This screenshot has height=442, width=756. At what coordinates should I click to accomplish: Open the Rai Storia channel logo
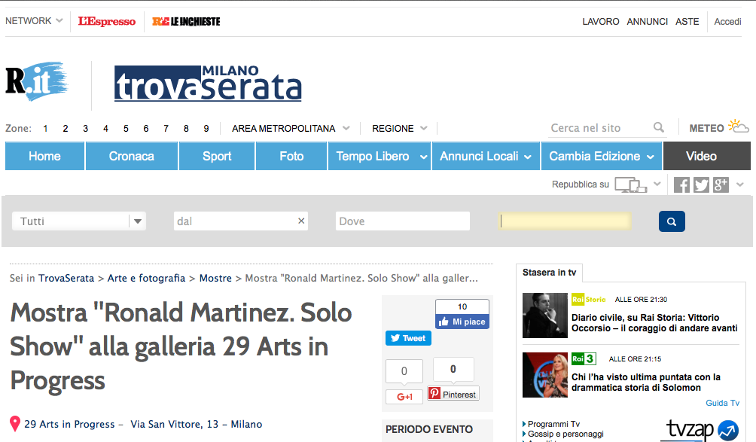(x=589, y=300)
